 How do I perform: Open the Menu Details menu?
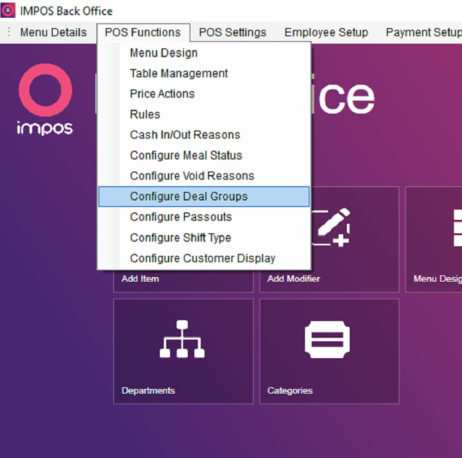click(x=53, y=32)
